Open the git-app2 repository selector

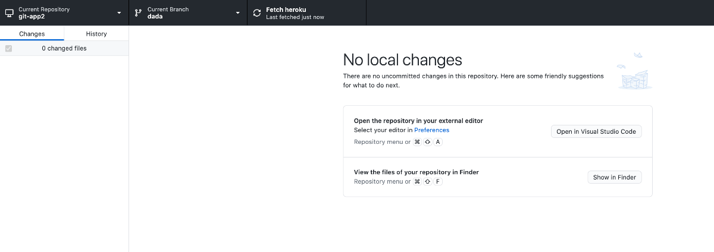(64, 12)
